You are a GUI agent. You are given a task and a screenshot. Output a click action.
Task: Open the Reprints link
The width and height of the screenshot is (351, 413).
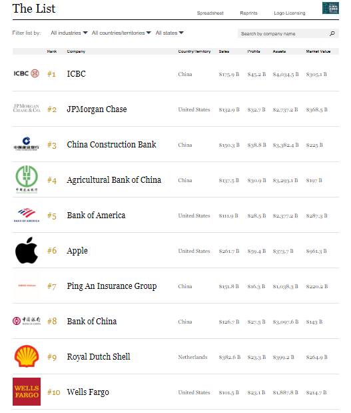point(248,13)
